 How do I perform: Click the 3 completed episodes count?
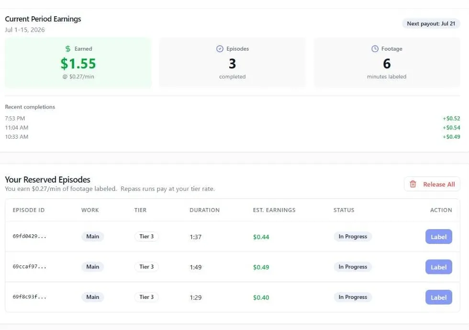(x=233, y=64)
